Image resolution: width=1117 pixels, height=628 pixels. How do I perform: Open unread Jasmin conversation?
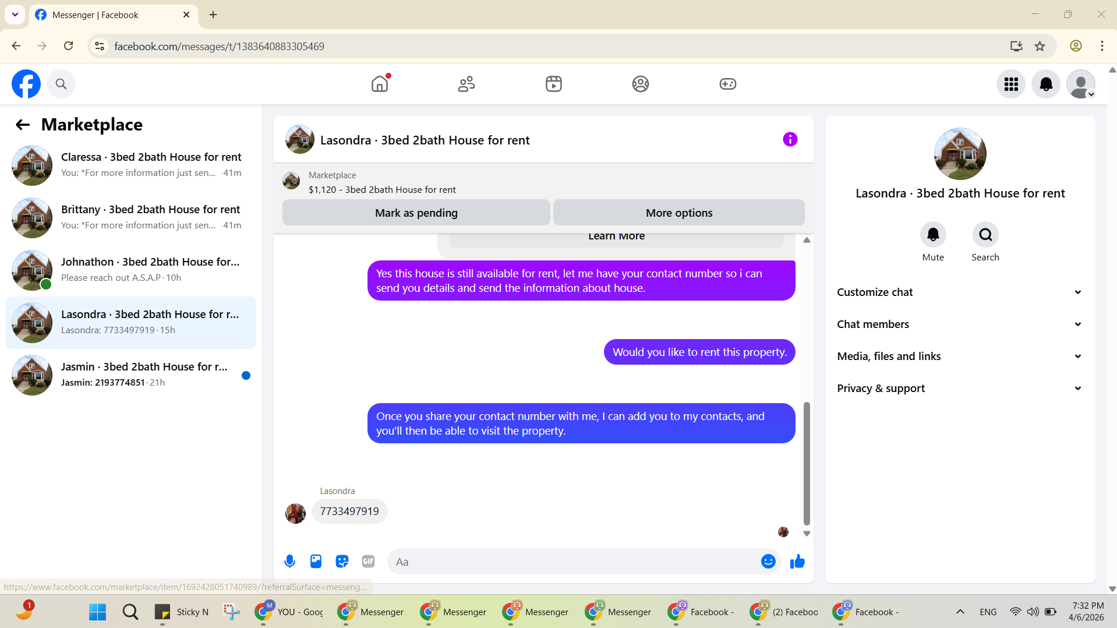131,375
